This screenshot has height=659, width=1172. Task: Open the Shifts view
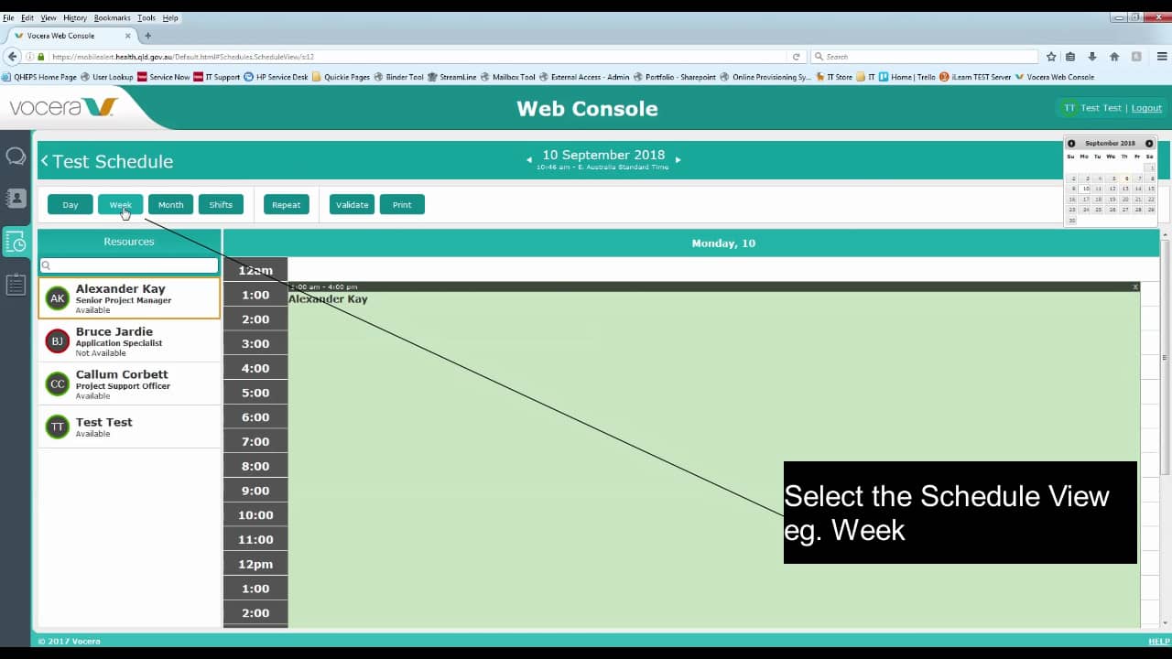click(x=221, y=205)
